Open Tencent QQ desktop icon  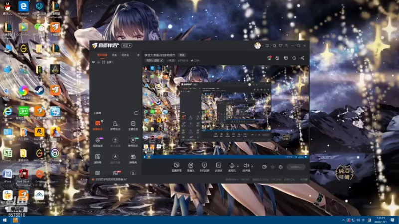7,8
